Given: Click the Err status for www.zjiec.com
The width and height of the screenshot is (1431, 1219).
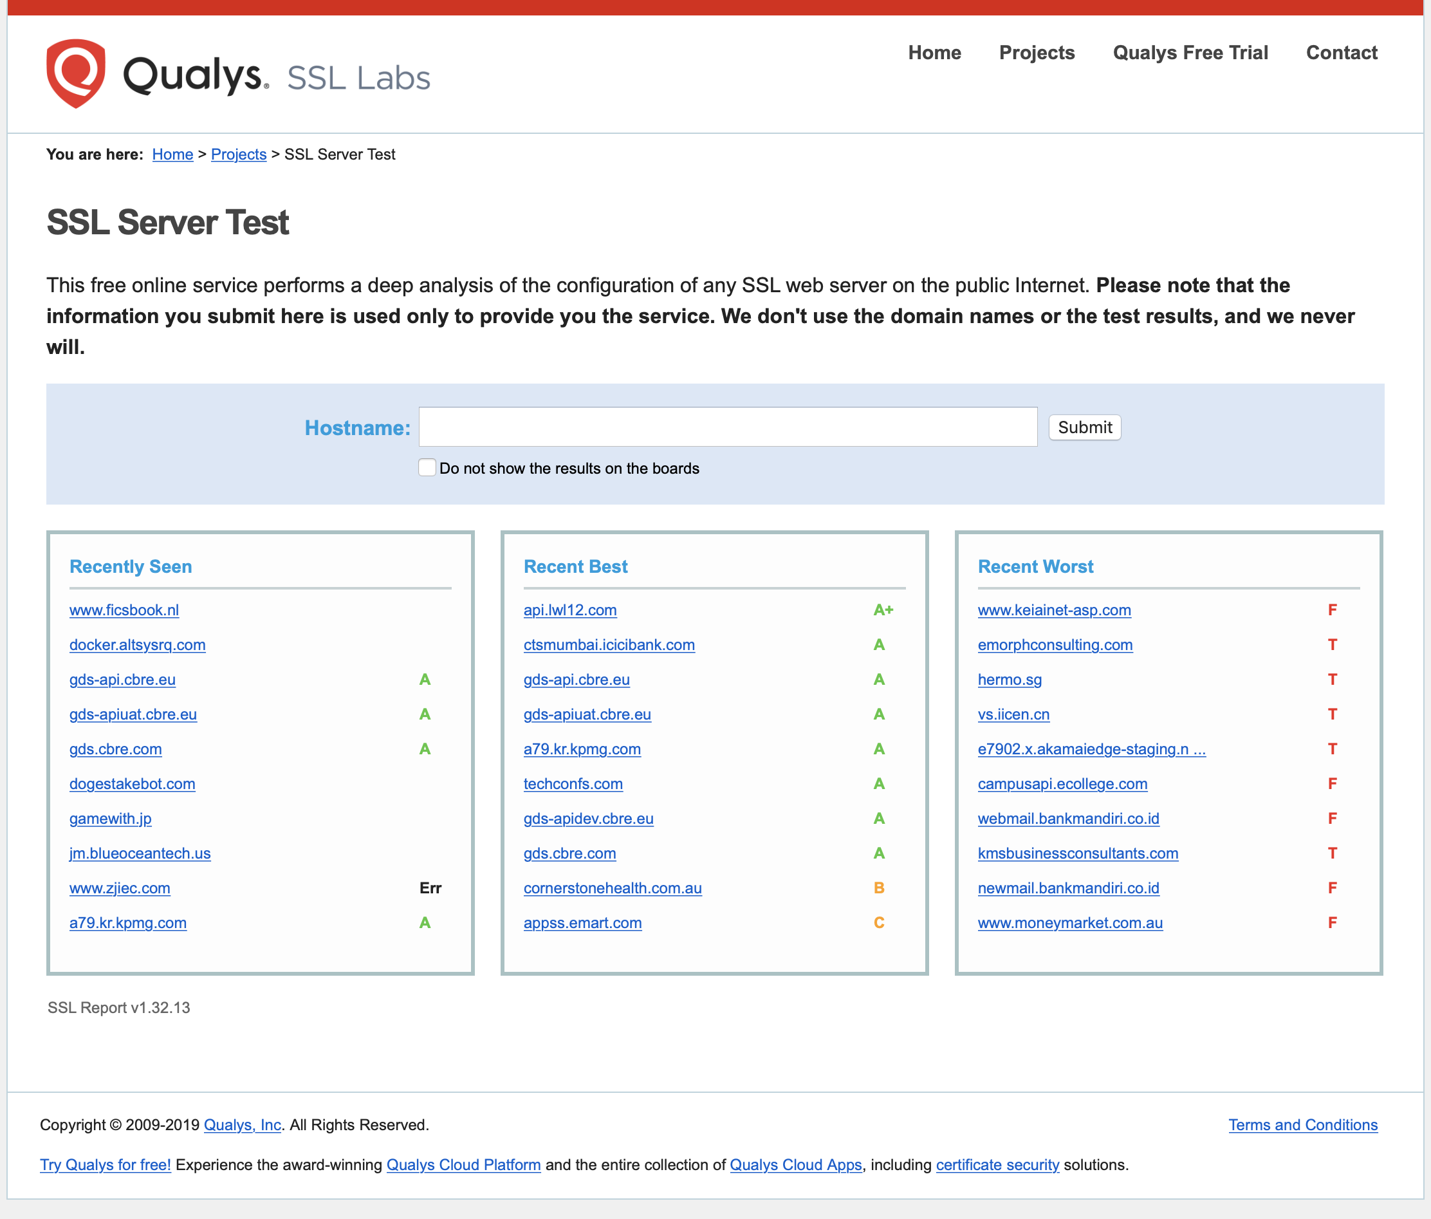Looking at the screenshot, I should (430, 888).
